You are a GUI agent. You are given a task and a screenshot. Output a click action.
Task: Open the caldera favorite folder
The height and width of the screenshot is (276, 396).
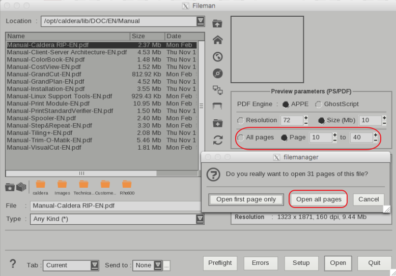click(40, 188)
